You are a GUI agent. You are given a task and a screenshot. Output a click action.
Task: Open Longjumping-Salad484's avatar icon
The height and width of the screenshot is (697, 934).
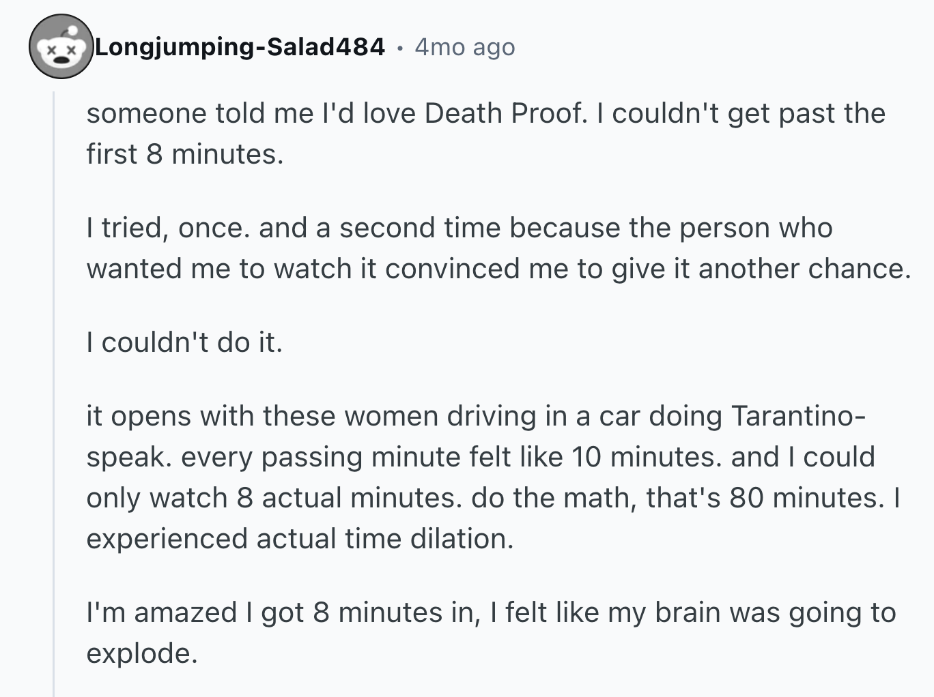(61, 46)
